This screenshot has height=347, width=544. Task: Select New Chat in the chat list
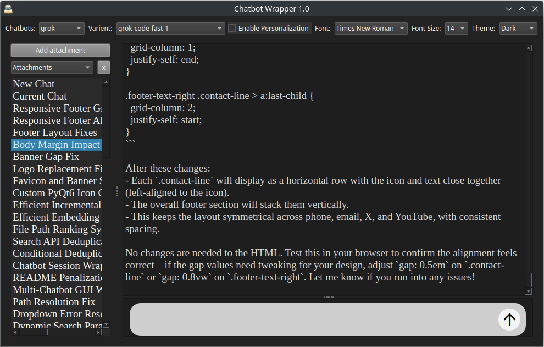[x=34, y=84]
